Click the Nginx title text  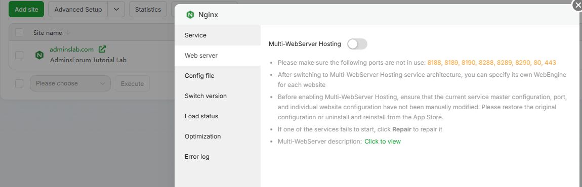pyautogui.click(x=208, y=15)
